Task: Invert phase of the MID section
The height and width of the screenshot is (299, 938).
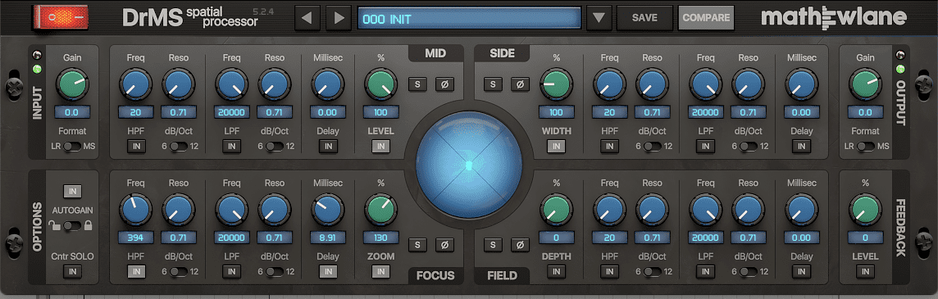Action: tap(444, 84)
